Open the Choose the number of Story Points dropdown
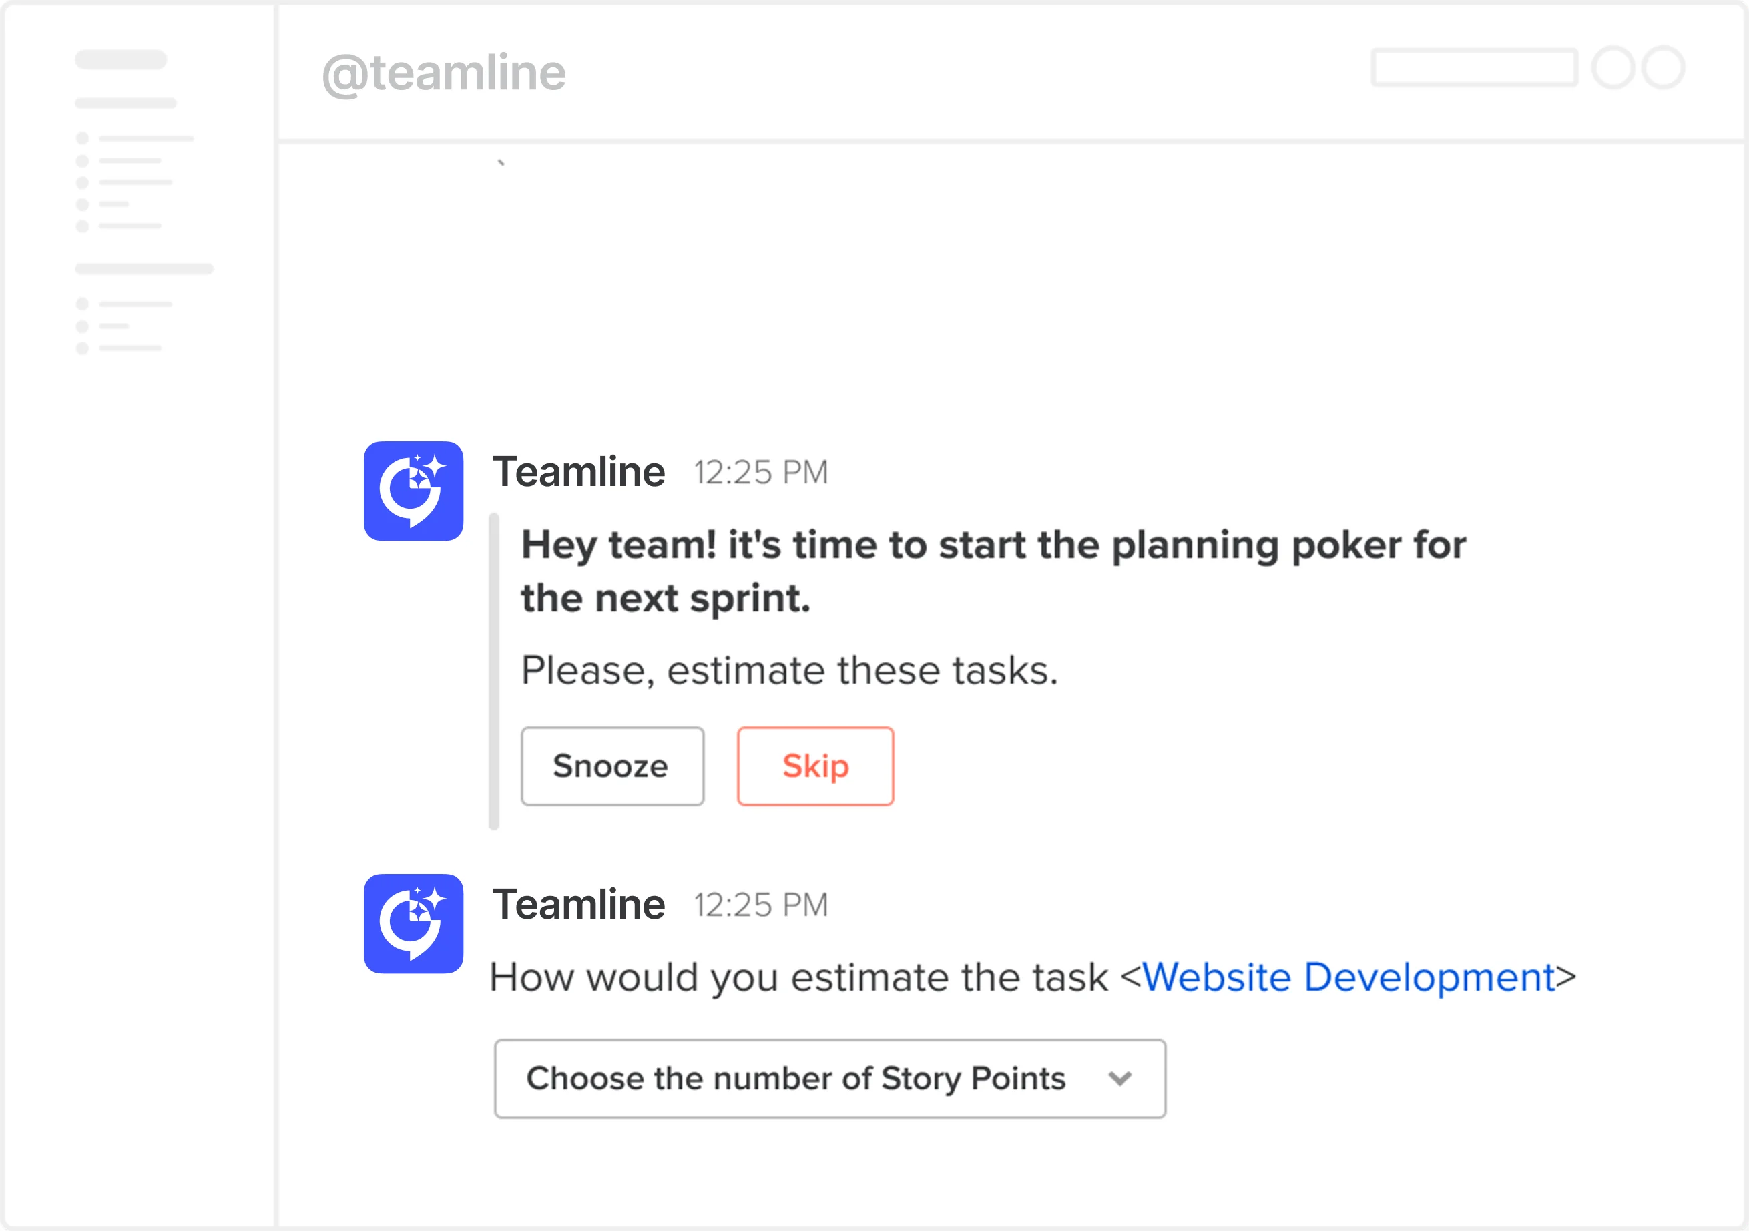 (x=830, y=1078)
